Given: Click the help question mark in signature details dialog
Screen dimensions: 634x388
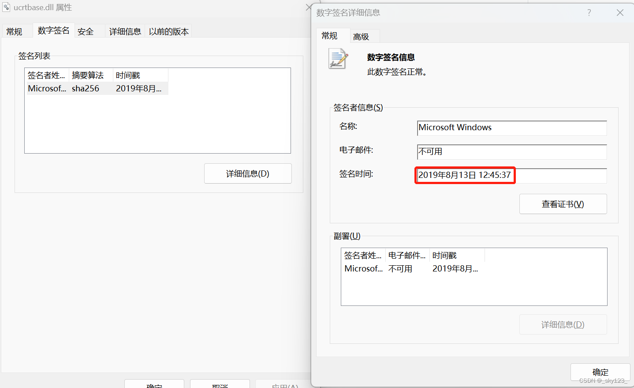Looking at the screenshot, I should pos(589,13).
